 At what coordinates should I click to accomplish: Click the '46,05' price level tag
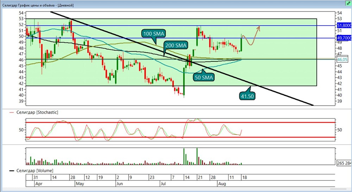[343, 60]
